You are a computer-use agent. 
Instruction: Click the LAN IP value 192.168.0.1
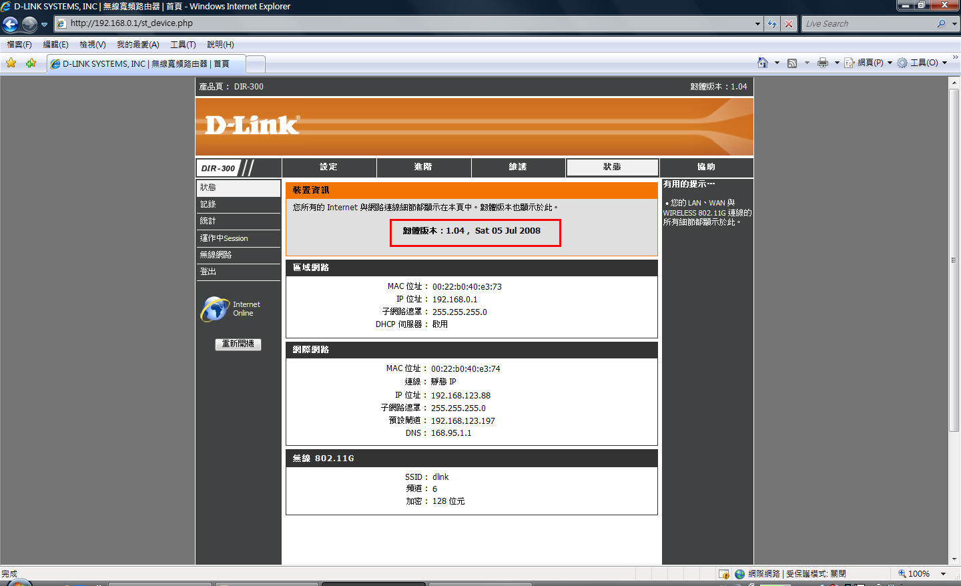[x=454, y=300]
